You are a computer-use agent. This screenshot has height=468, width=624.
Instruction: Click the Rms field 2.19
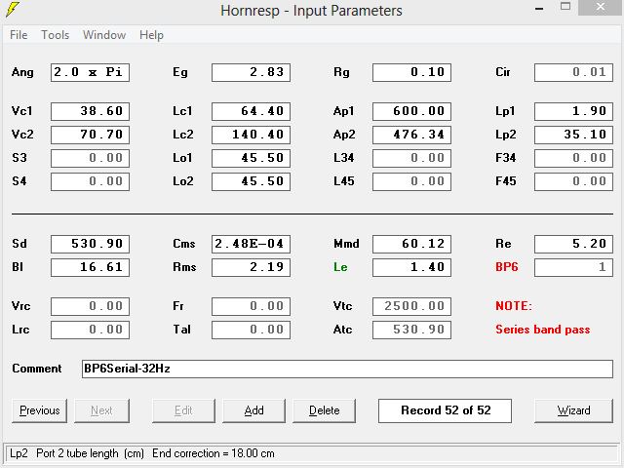pos(252,267)
